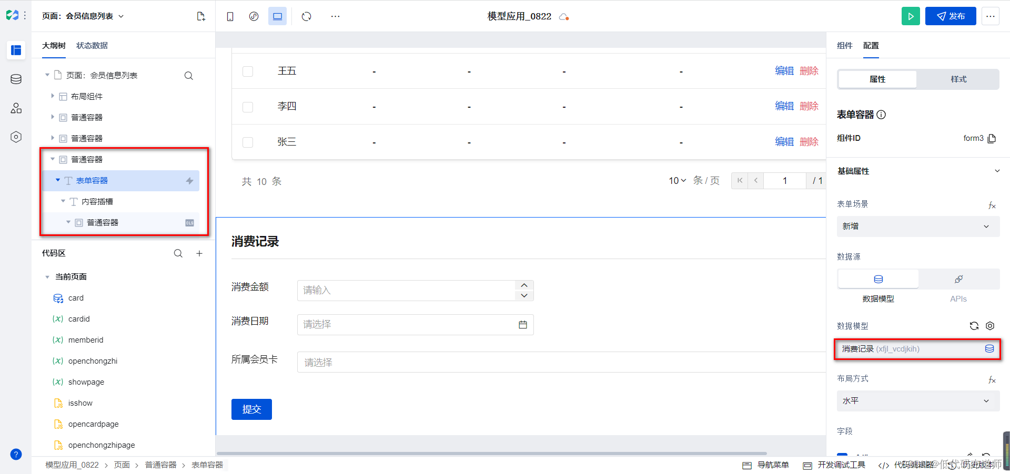Click the lightning event icon on 表单容器

[189, 181]
